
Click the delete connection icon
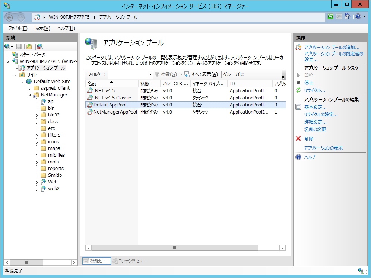click(x=40, y=47)
